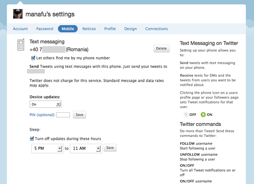This screenshot has height=184, width=254.
Task: Click the Text Messaging on Twitter heading
Action: [209, 43]
